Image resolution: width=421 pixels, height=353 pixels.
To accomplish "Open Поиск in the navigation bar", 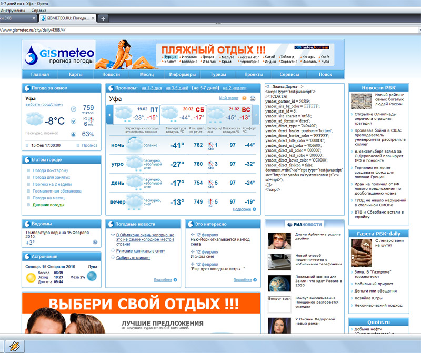I will point(325,74).
